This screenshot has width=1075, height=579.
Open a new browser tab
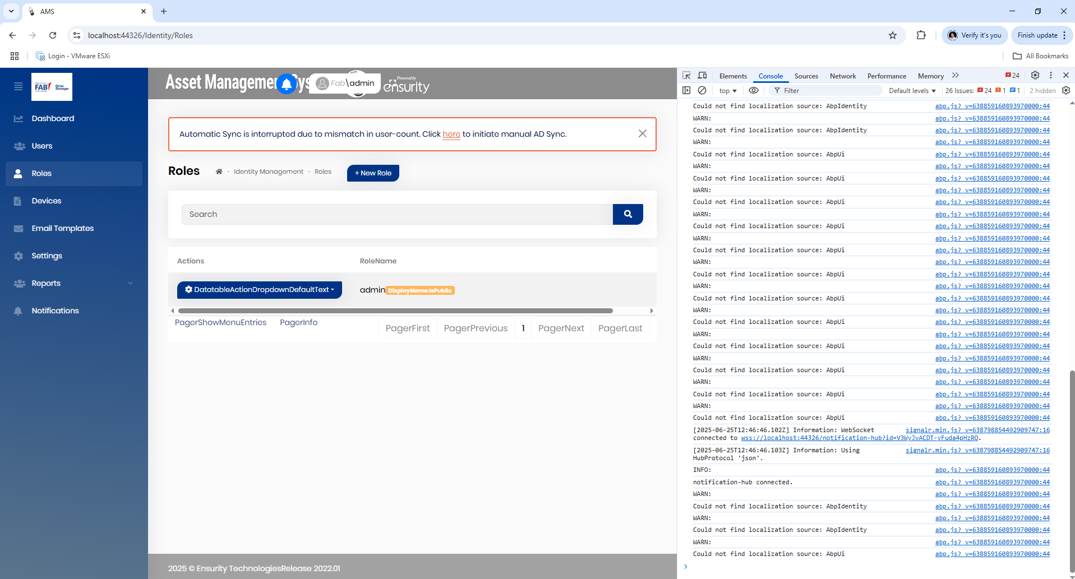(x=164, y=11)
